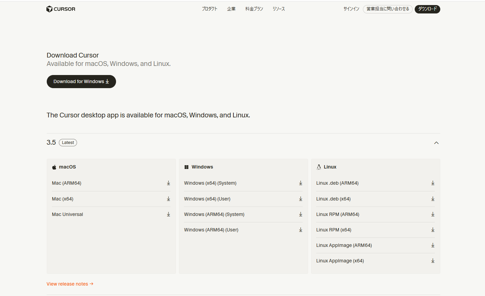Click the Linux RPM (x64) label

334,230
